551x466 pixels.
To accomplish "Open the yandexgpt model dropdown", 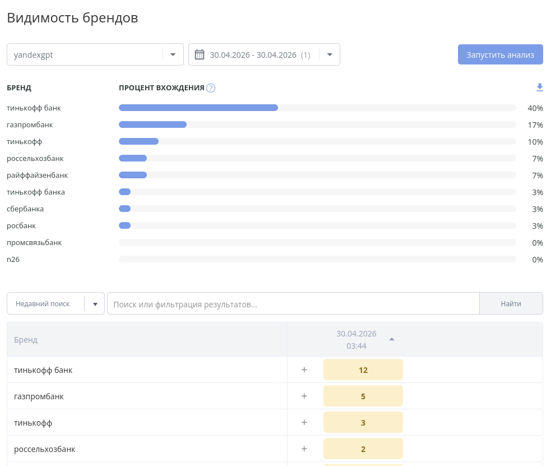I will pos(95,54).
